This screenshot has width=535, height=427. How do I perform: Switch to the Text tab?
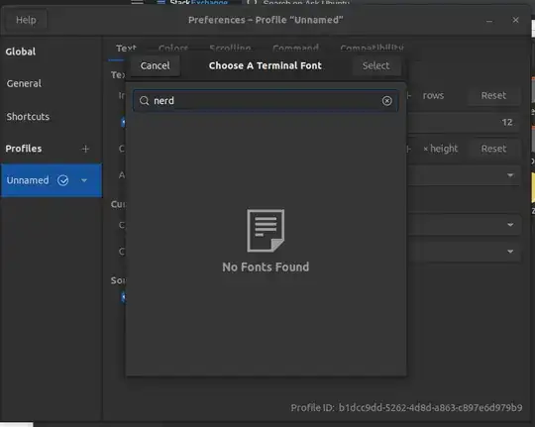[x=126, y=49]
